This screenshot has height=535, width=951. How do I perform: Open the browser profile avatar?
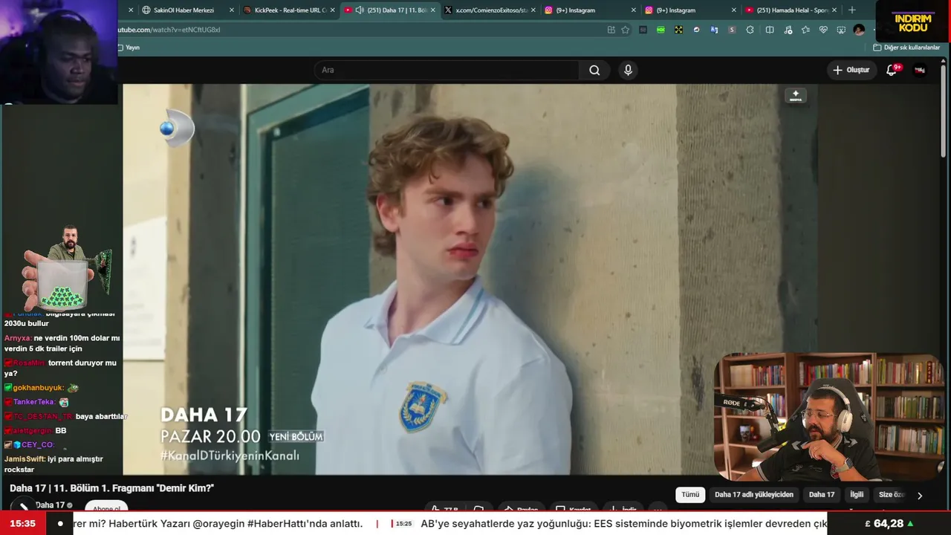tap(859, 30)
